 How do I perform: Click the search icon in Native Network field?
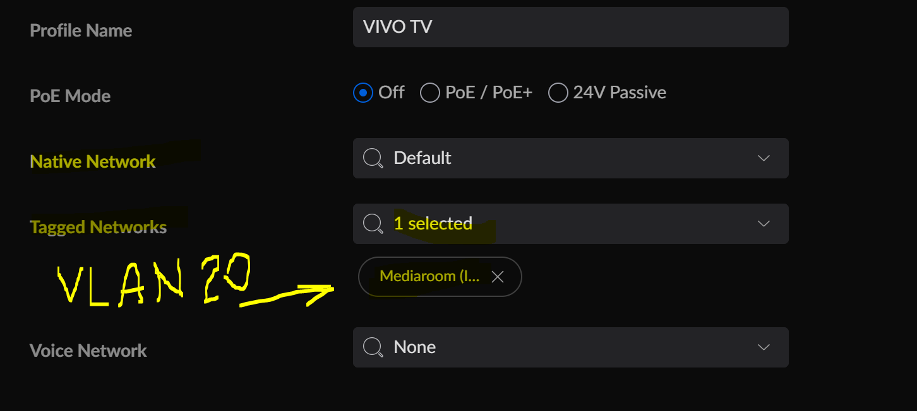(x=373, y=158)
